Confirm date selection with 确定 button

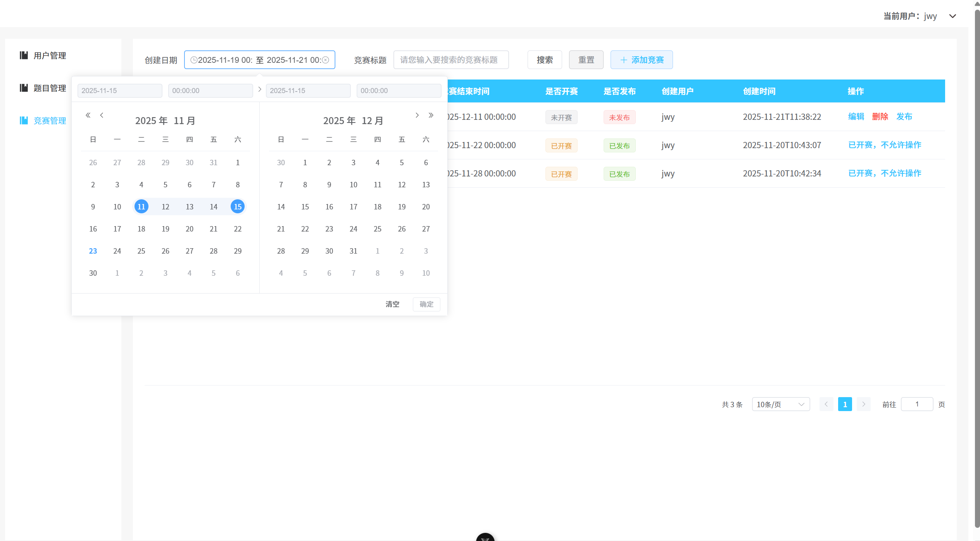pyautogui.click(x=426, y=304)
